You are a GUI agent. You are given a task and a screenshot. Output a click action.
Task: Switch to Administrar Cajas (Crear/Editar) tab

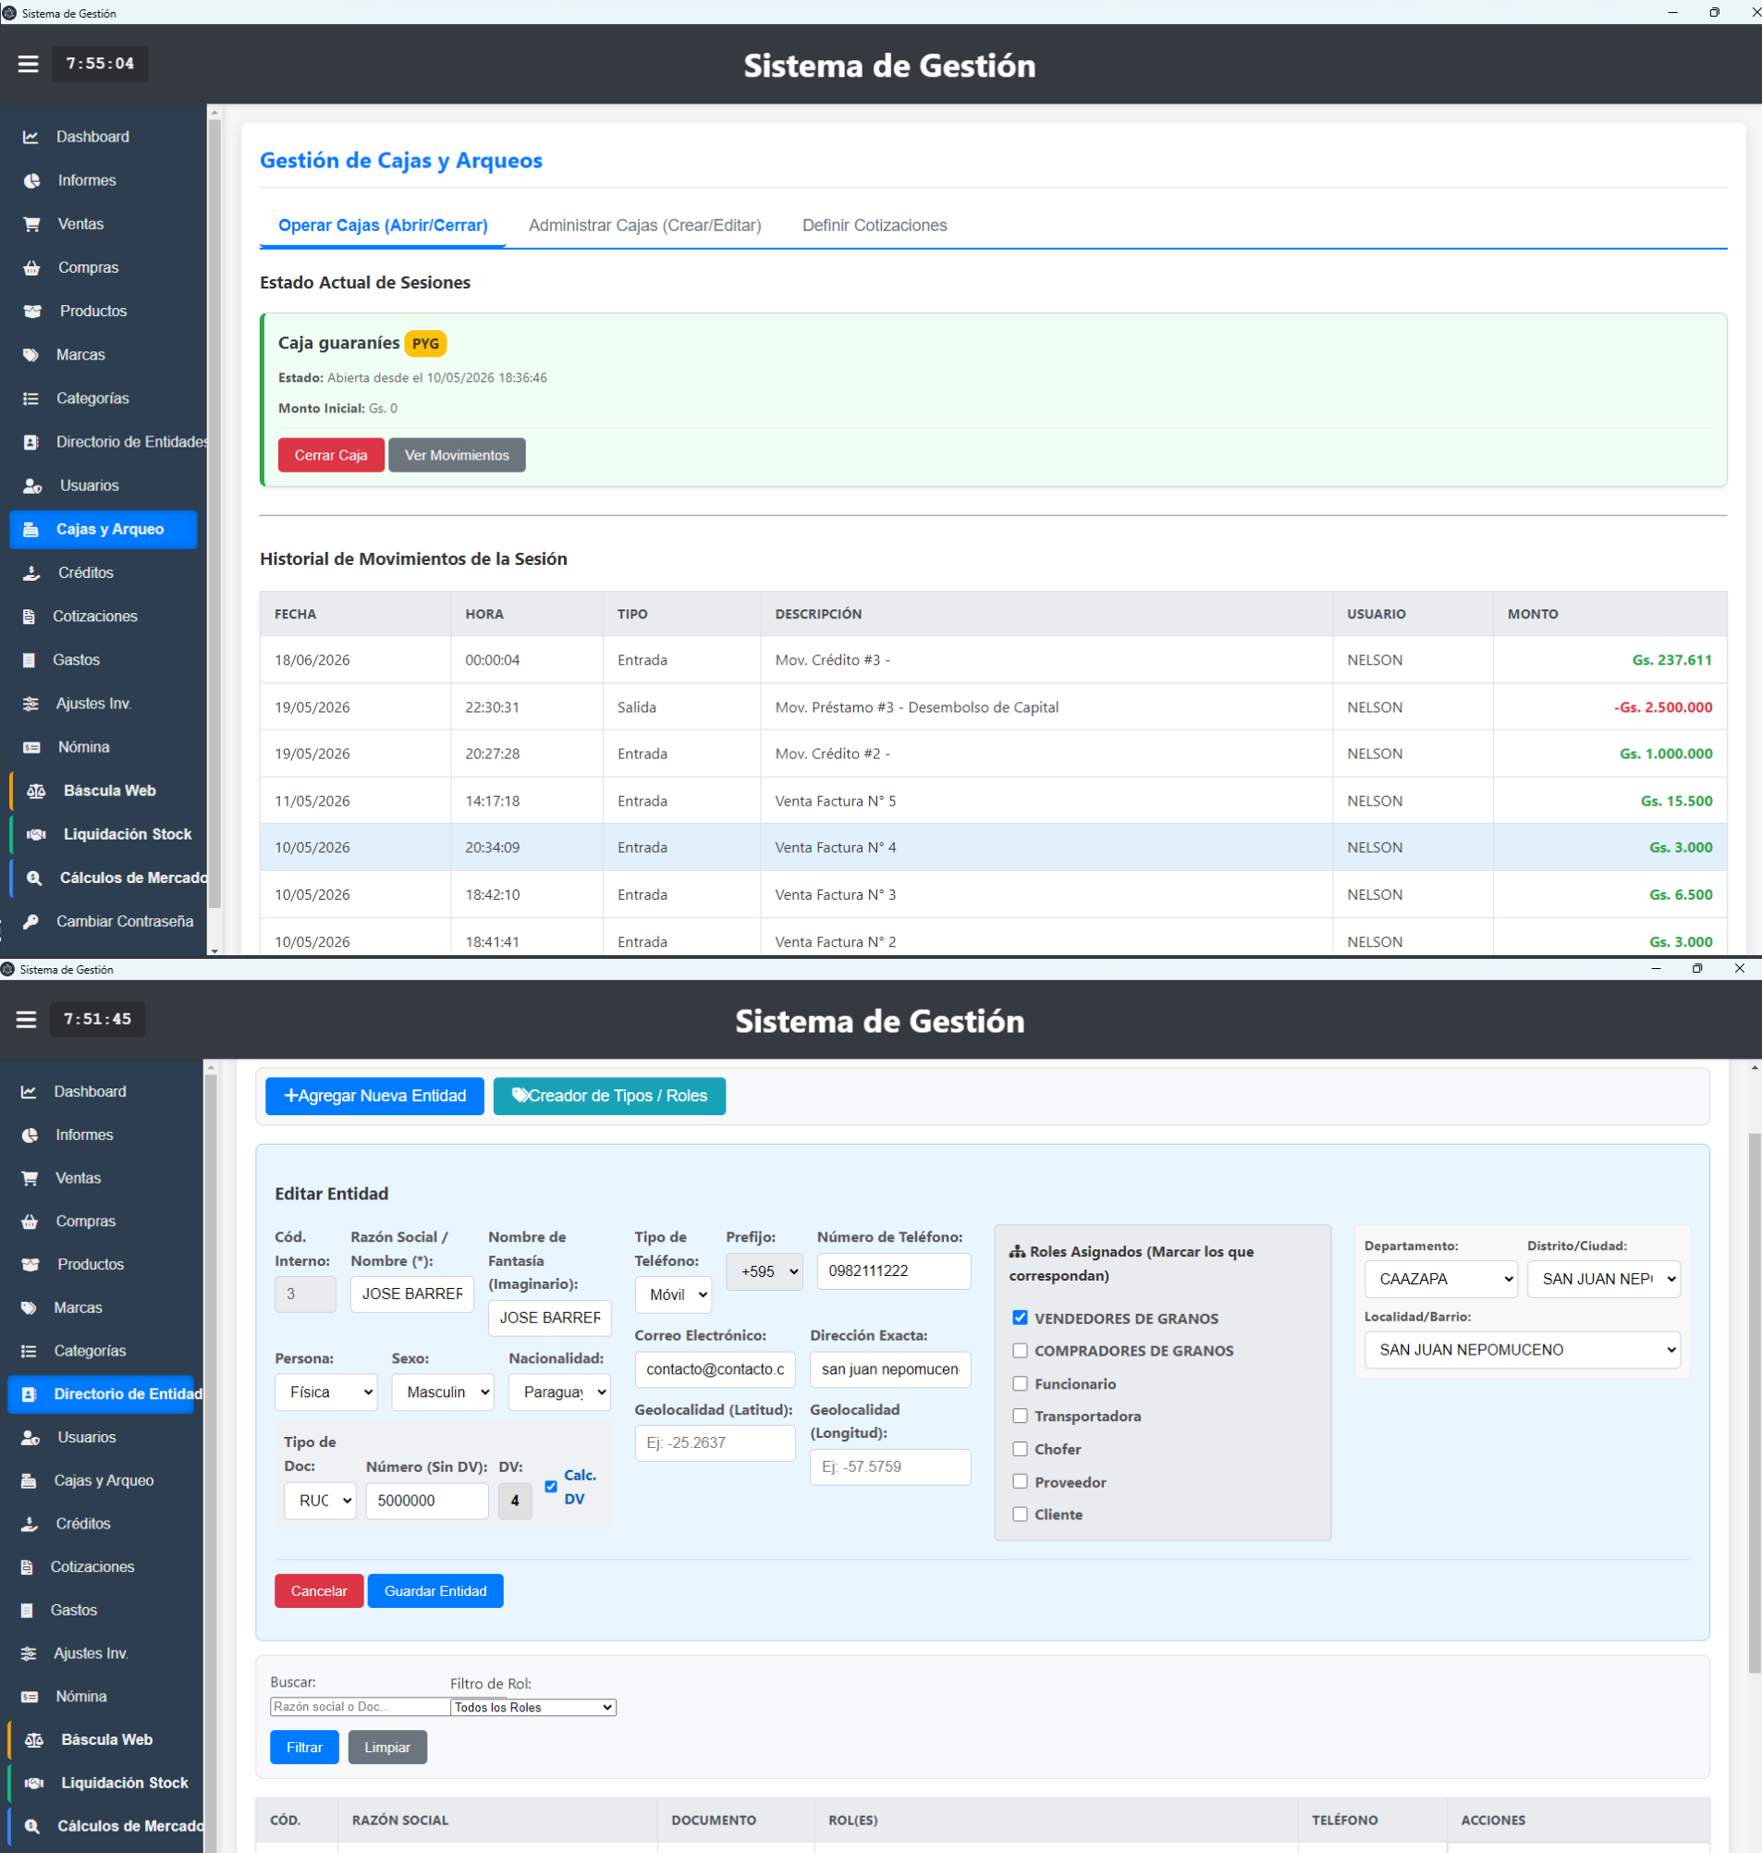pos(645,226)
